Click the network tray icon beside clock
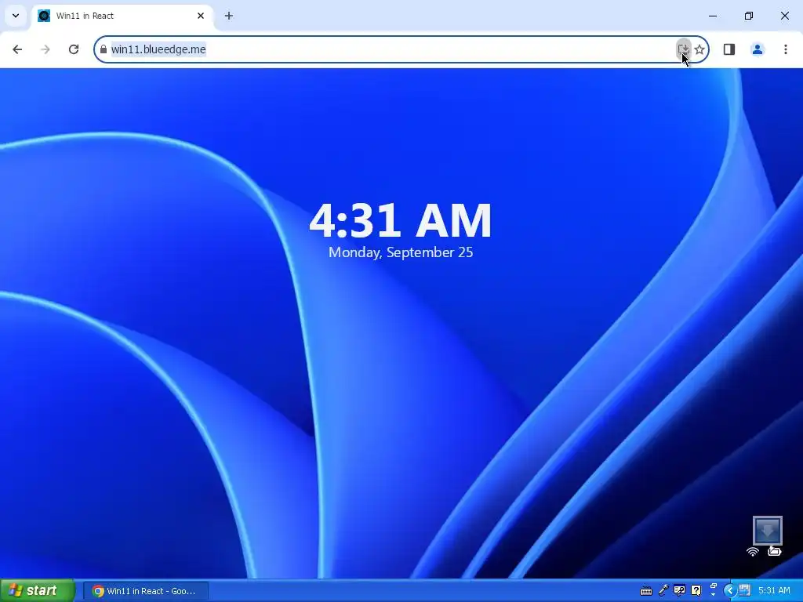Screen dimensions: 803x602 (744, 591)
